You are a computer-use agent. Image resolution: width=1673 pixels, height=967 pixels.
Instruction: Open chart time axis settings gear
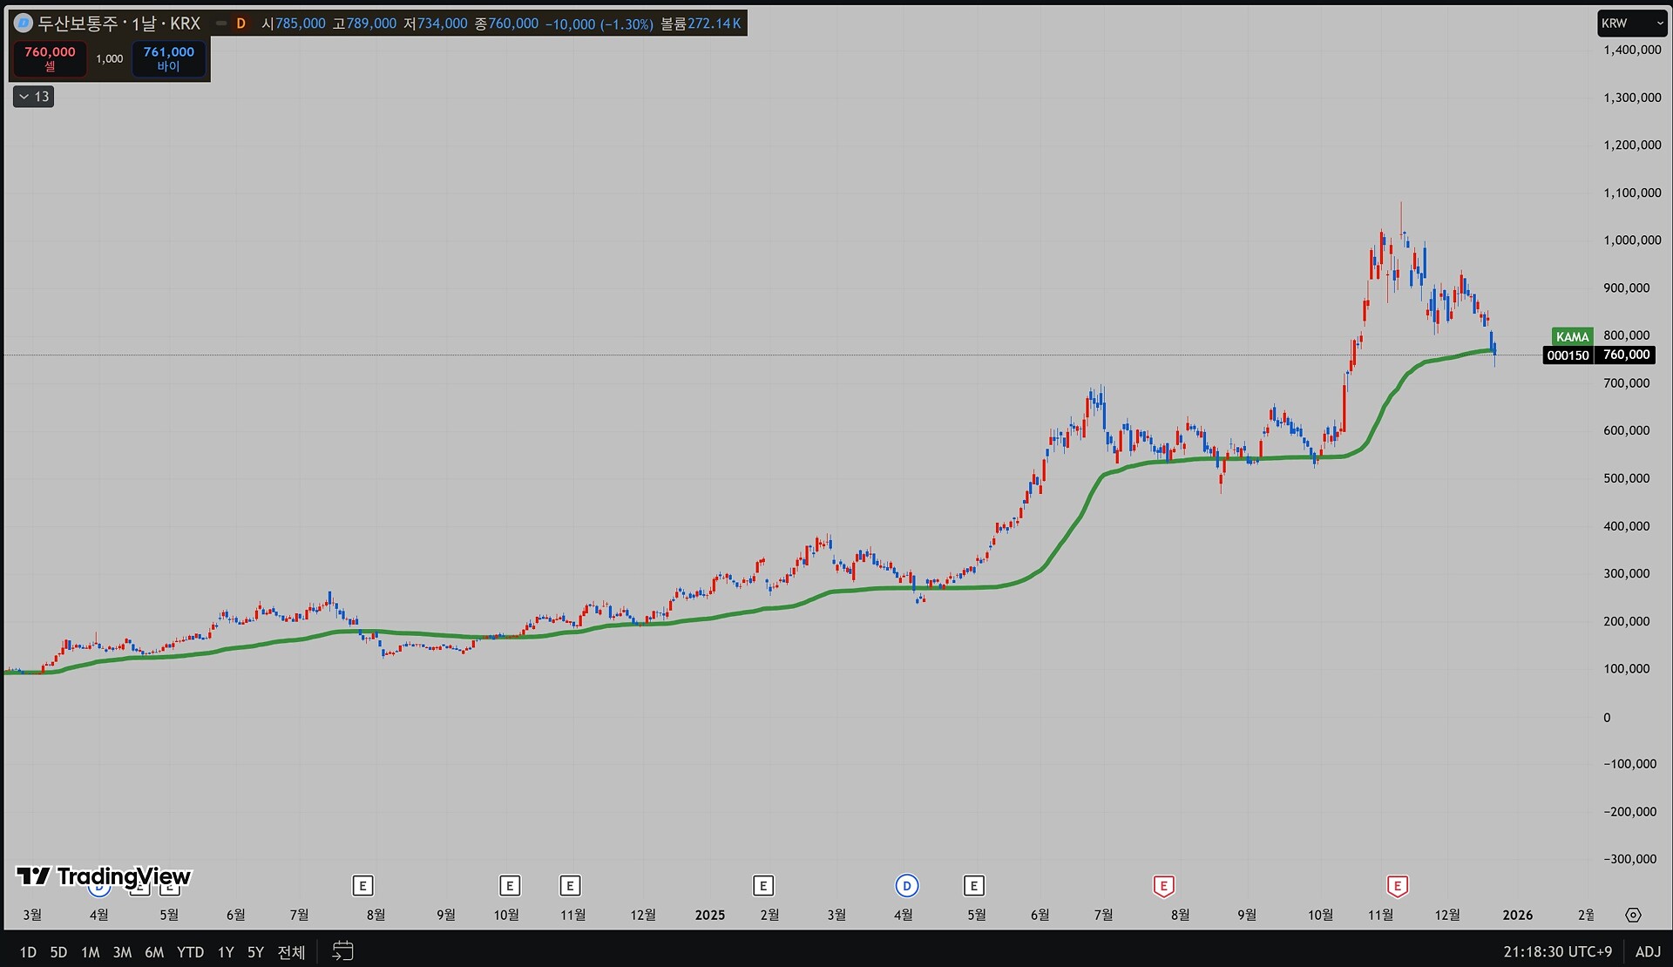coord(1633,915)
